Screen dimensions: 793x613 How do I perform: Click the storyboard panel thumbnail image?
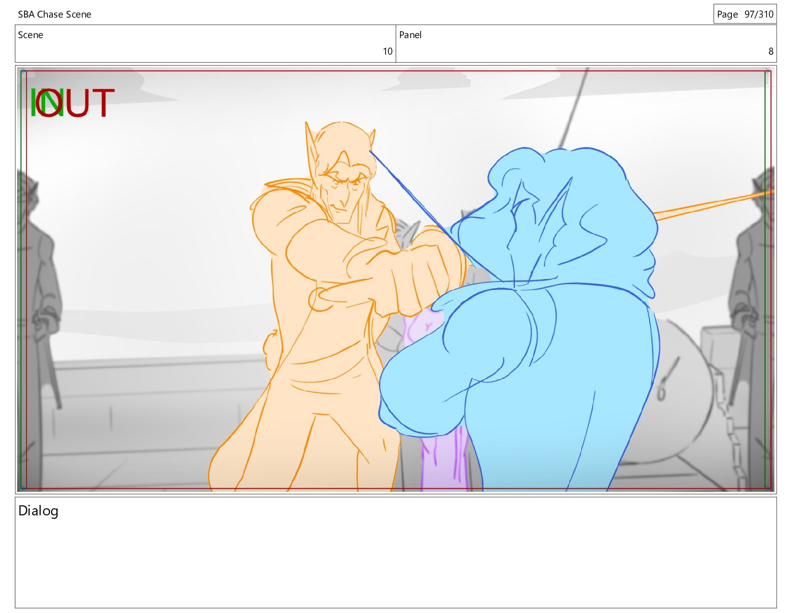coord(396,280)
